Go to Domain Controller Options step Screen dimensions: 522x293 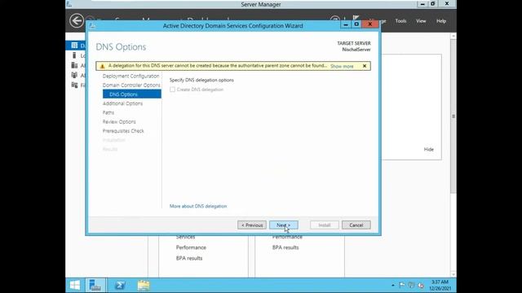(131, 85)
